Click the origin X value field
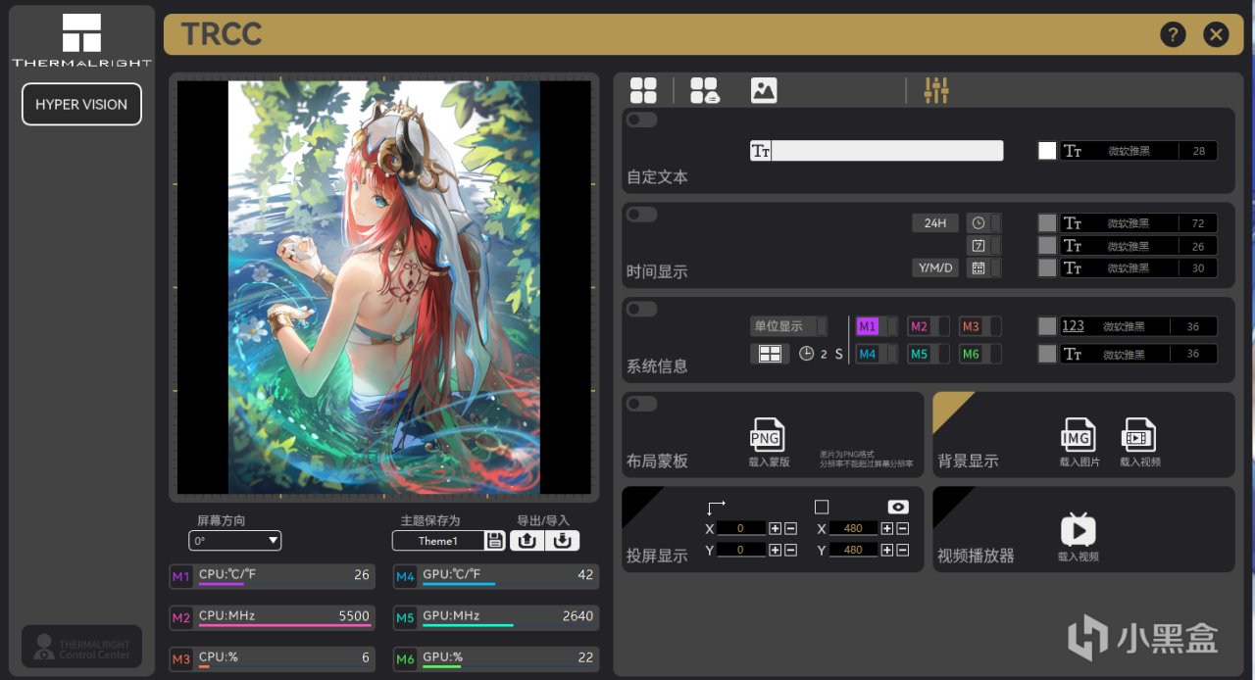This screenshot has height=680, width=1255. tap(741, 528)
